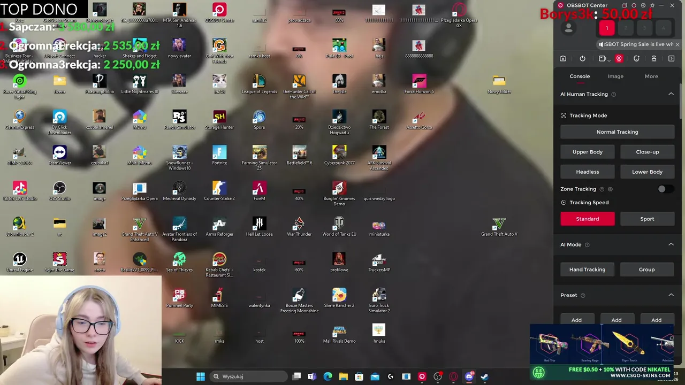Click the red webcam tracking icon
Screen dimensions: 685x385
(x=619, y=59)
